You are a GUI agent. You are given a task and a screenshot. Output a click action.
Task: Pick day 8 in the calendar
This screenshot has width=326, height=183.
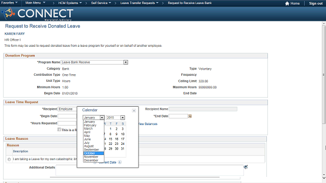tap(111, 134)
